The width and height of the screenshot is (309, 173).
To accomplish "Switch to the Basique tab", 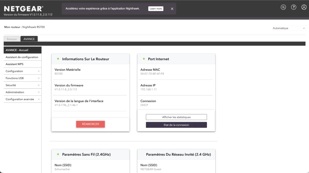I will [12, 39].
